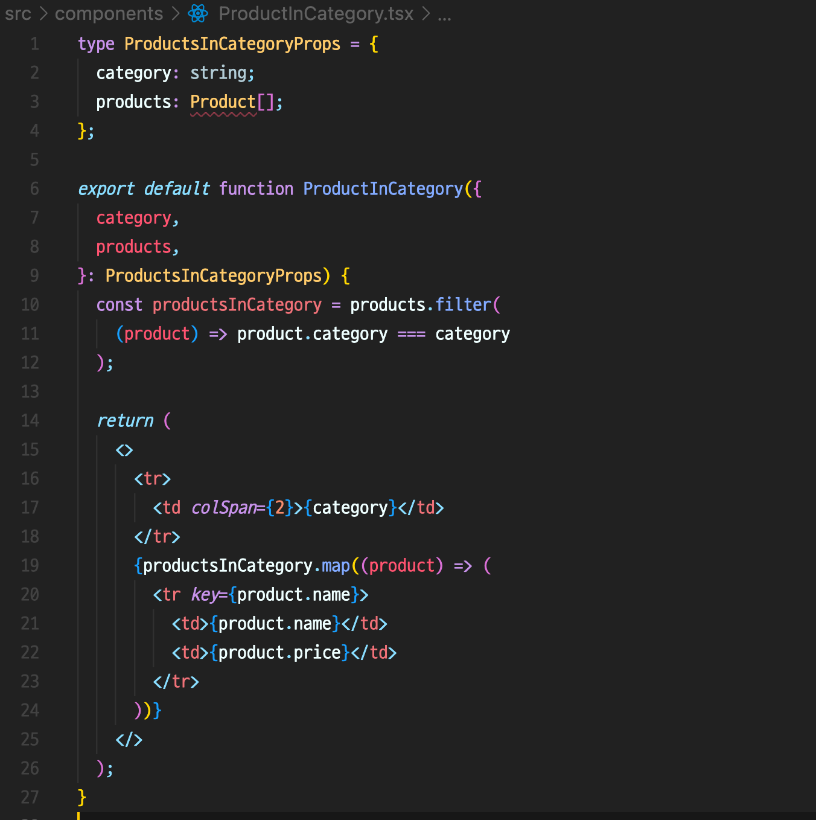
Task: Click line number 14 in the gutter
Action: coord(30,421)
